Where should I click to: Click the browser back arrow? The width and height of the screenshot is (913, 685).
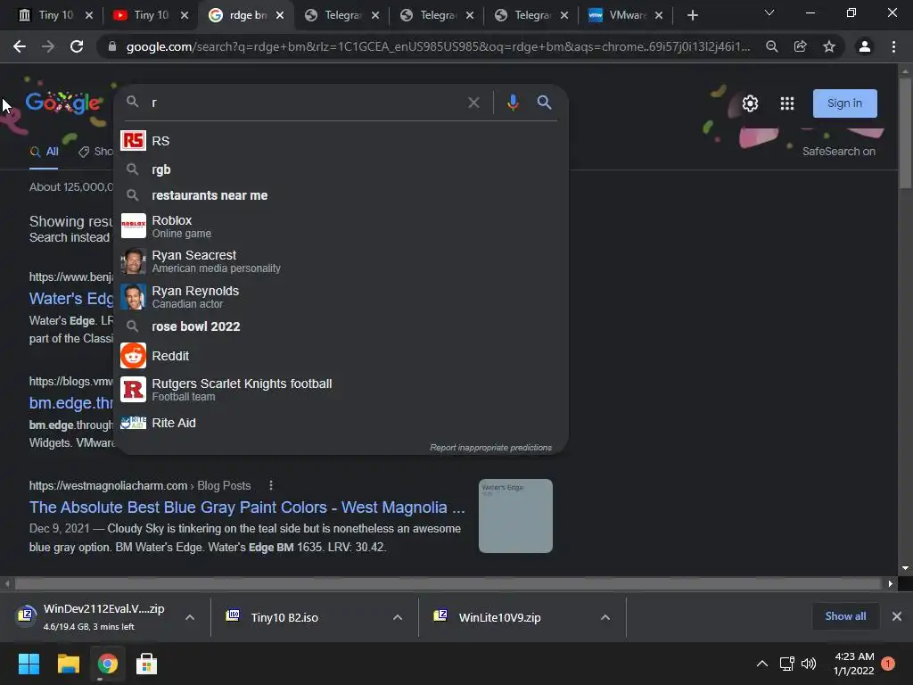(20, 46)
